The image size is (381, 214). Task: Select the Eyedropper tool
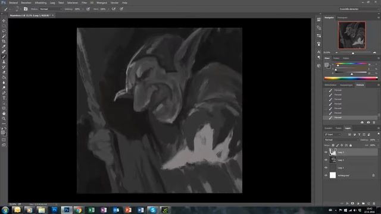[4, 46]
